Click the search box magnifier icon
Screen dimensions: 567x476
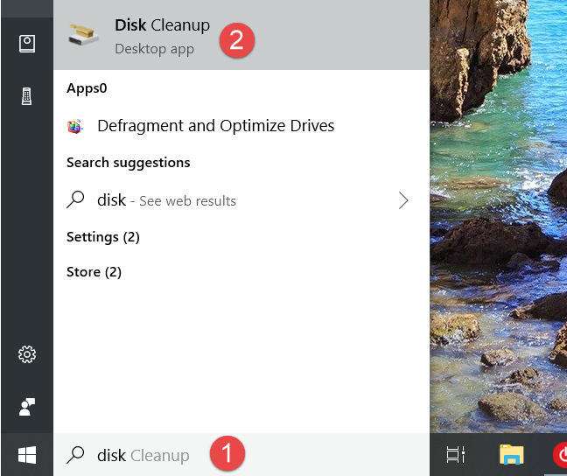pos(75,455)
